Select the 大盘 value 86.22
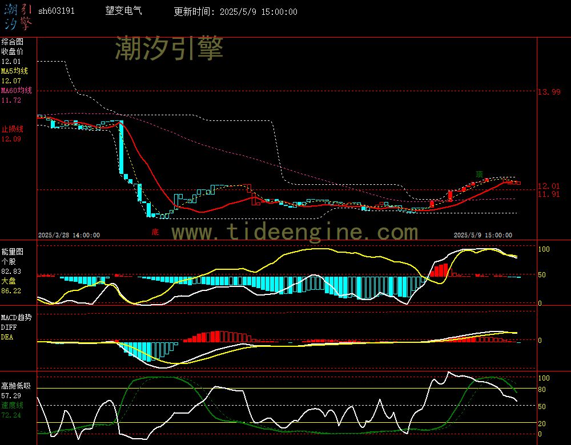This screenshot has height=445, width=571. point(11,291)
